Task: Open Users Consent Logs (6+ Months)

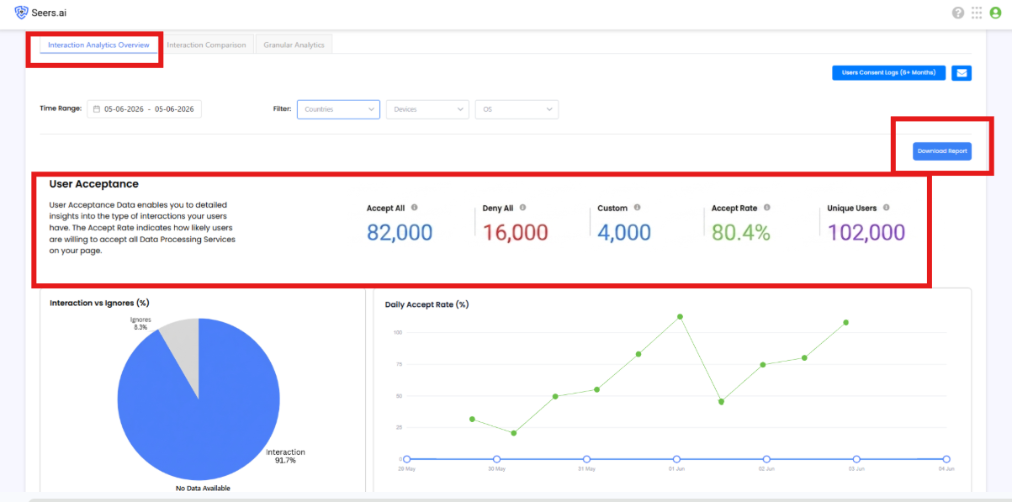Action: 888,73
